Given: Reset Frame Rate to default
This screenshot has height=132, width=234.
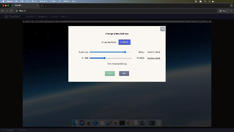Looking at the screenshot, I should tap(154, 52).
